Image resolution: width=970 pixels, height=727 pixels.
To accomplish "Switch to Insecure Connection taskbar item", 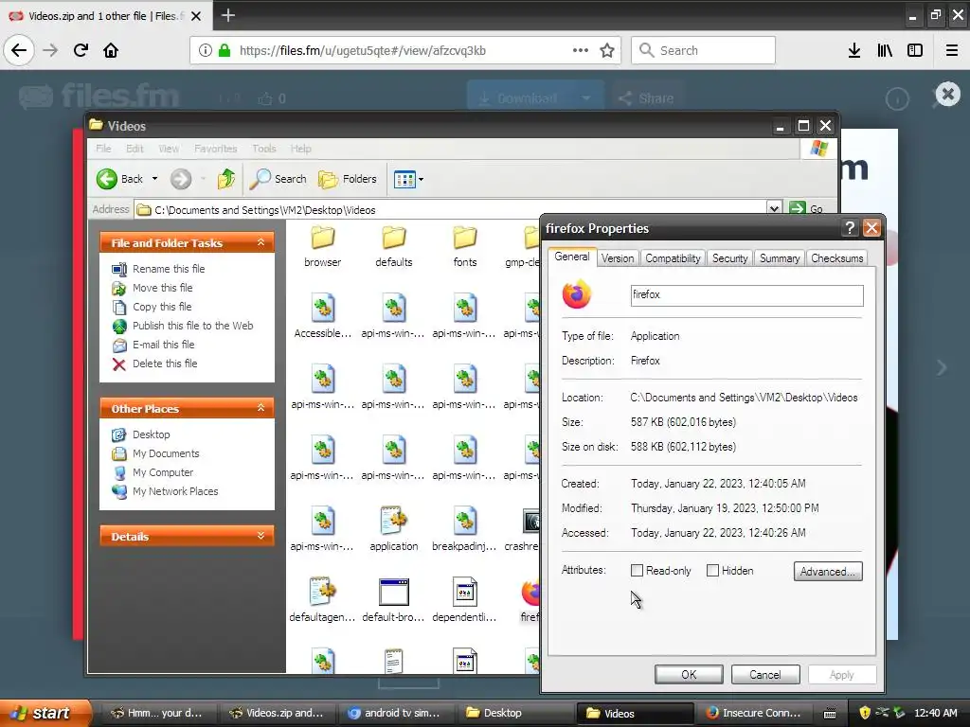I will tap(755, 713).
